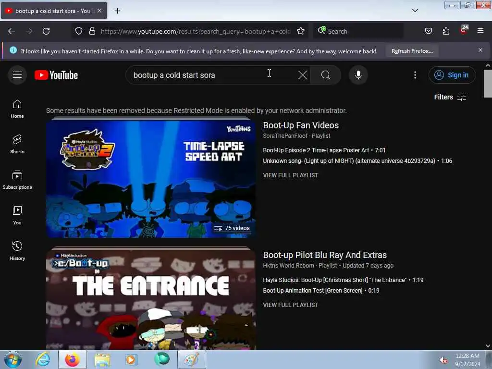Screen dimensions: 492x369
Task: Click in the Firefox Search box
Action: click(x=357, y=31)
